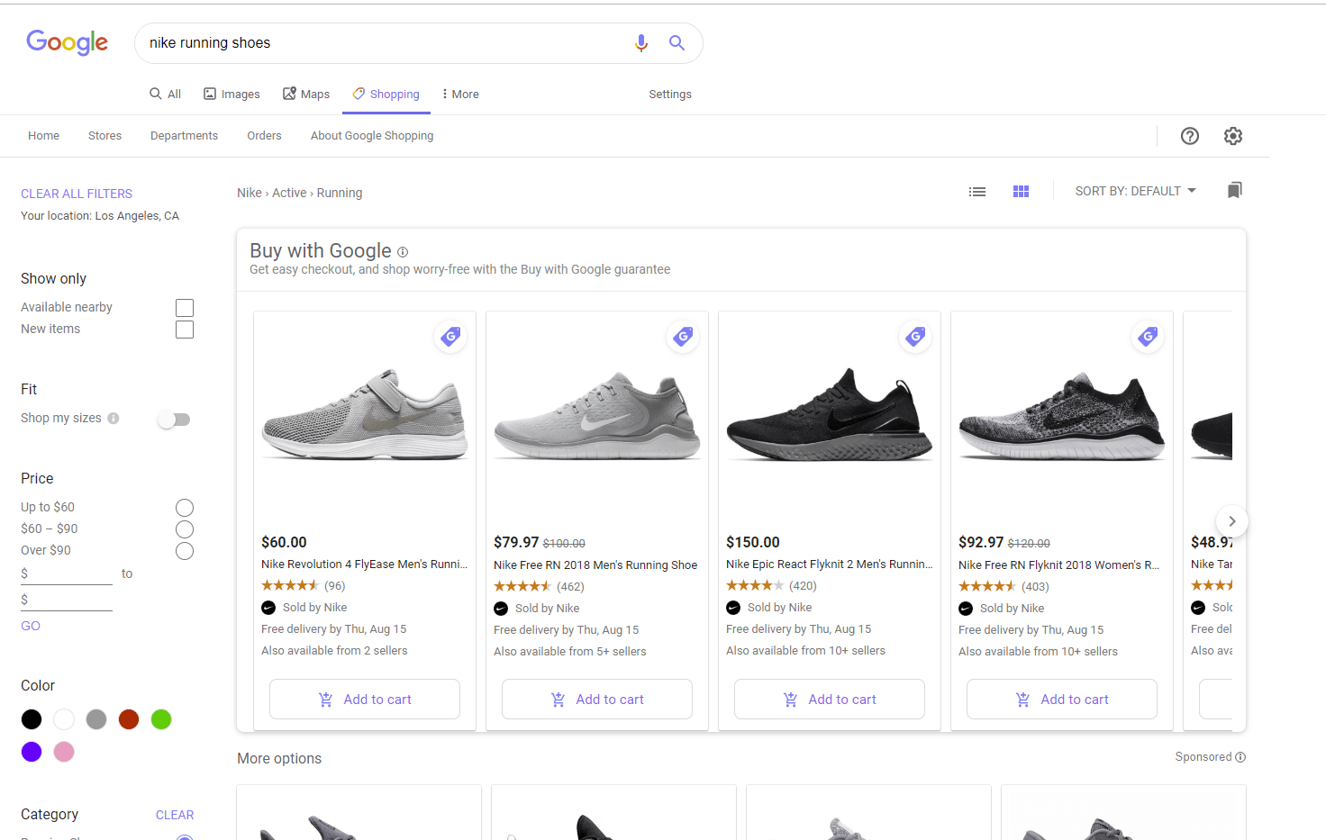Screen dimensions: 1326x840
Task: Open the More search menu
Action: 460,94
